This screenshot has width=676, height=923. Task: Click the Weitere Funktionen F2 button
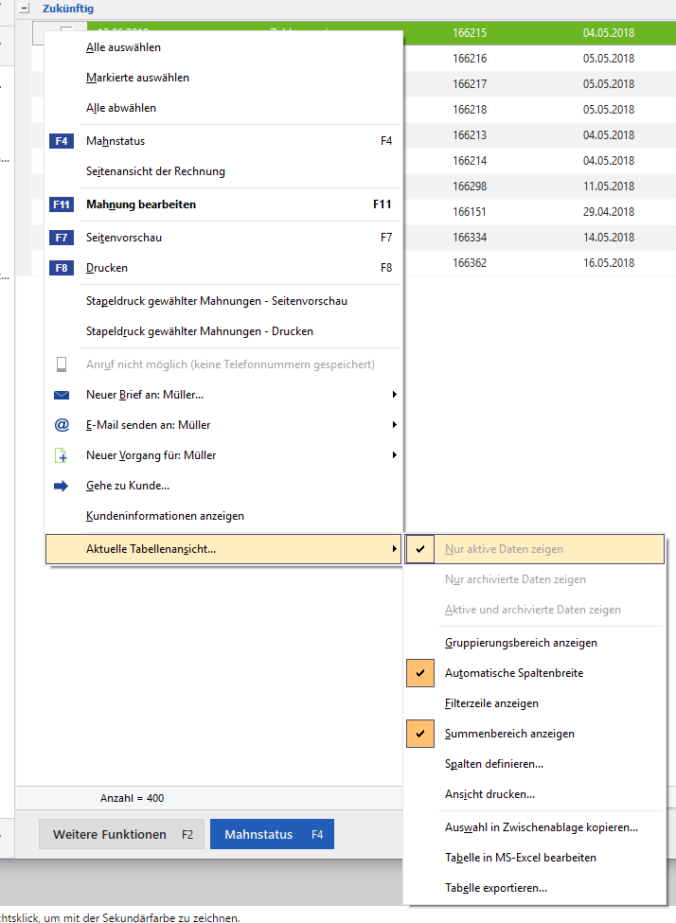(122, 834)
